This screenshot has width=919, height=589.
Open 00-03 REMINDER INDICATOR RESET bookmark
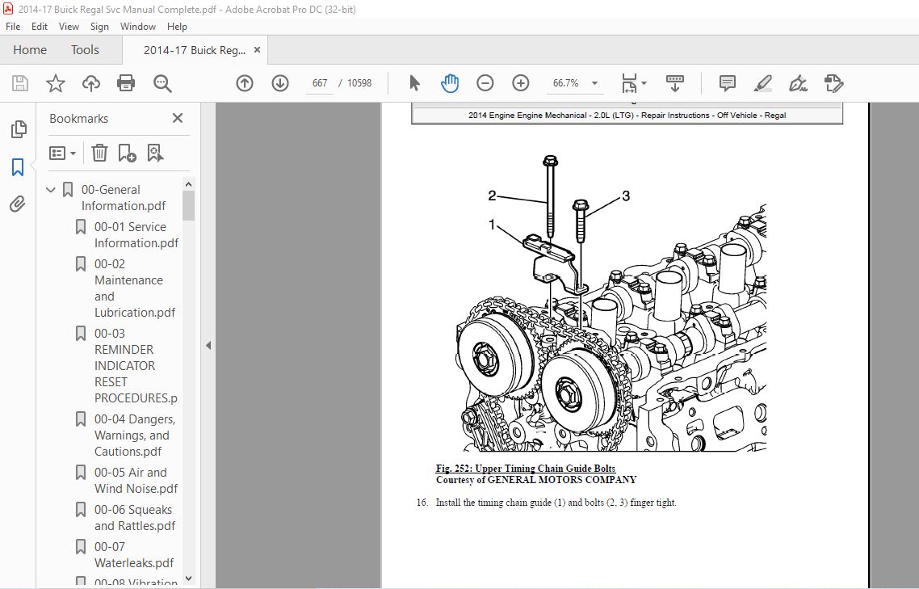point(136,365)
